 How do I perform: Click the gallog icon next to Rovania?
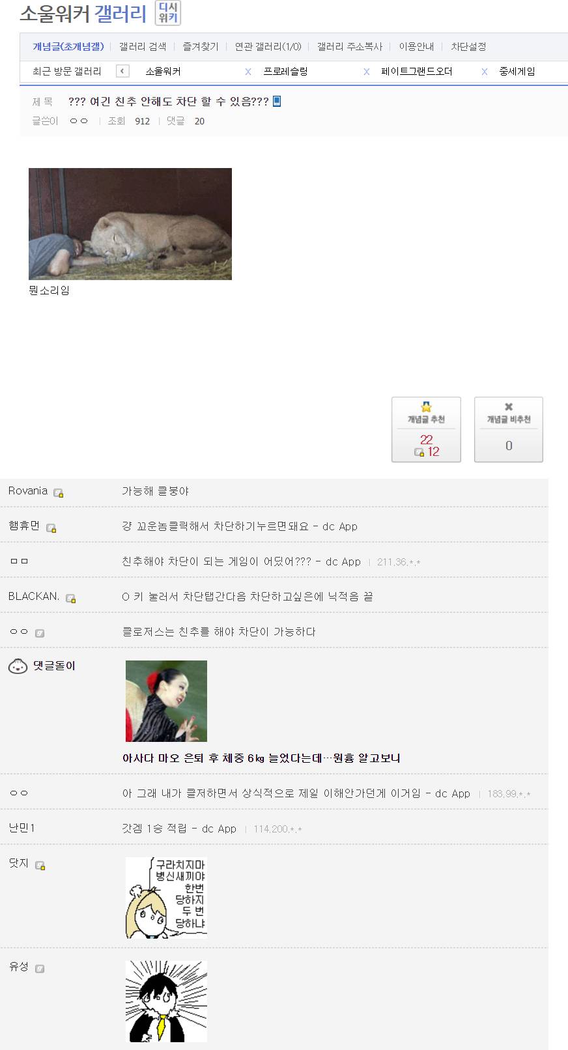59,493
